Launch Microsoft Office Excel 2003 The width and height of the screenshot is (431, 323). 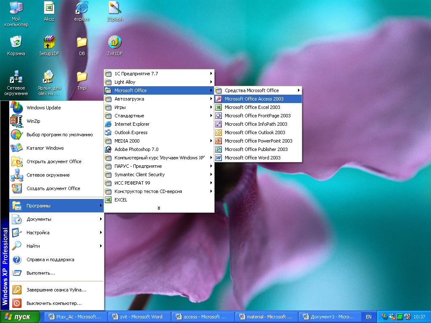(258, 107)
